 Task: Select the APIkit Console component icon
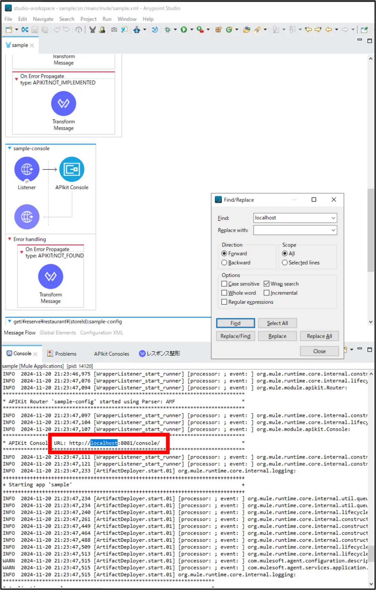(72, 169)
